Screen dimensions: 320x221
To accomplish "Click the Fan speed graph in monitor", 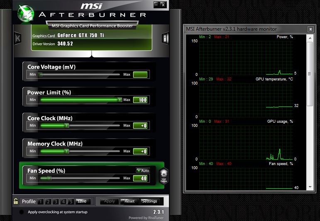I will pyautogui.click(x=246, y=179).
